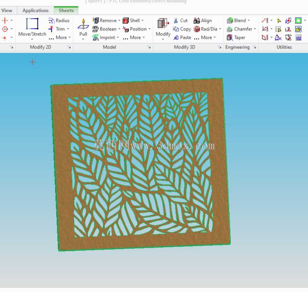Click the Shell tool icon
Image resolution: width=308 pixels, height=292 pixels.
coord(126,20)
